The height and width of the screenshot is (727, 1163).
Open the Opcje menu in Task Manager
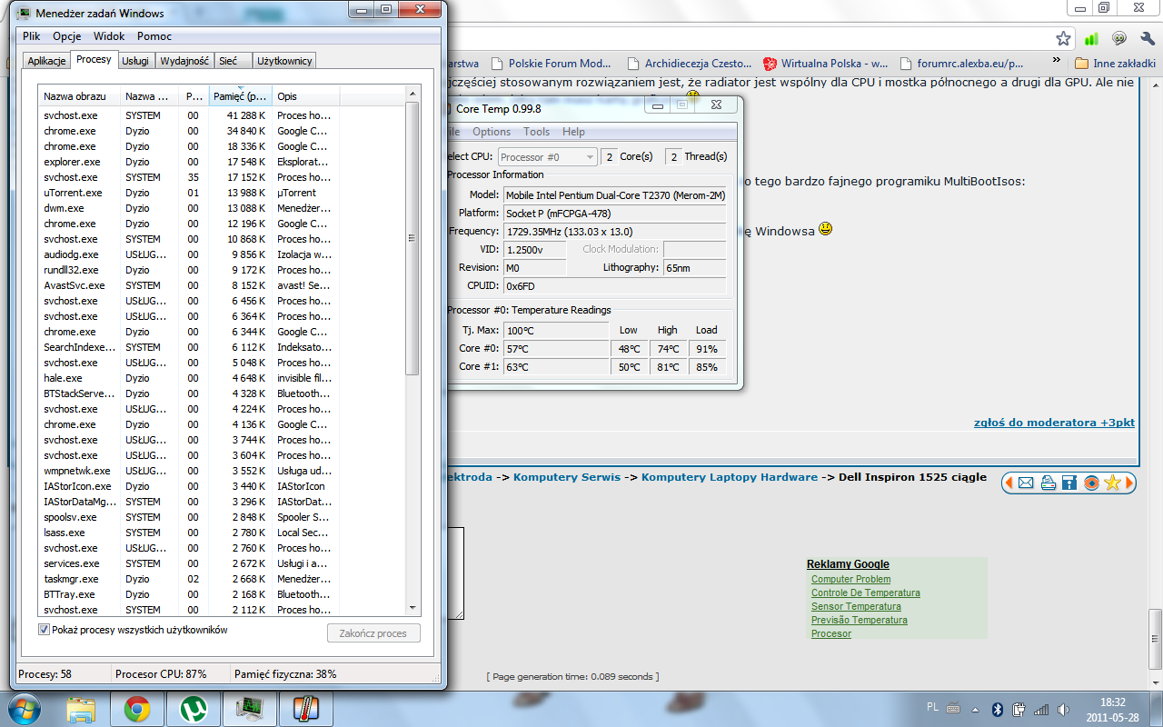(x=67, y=36)
